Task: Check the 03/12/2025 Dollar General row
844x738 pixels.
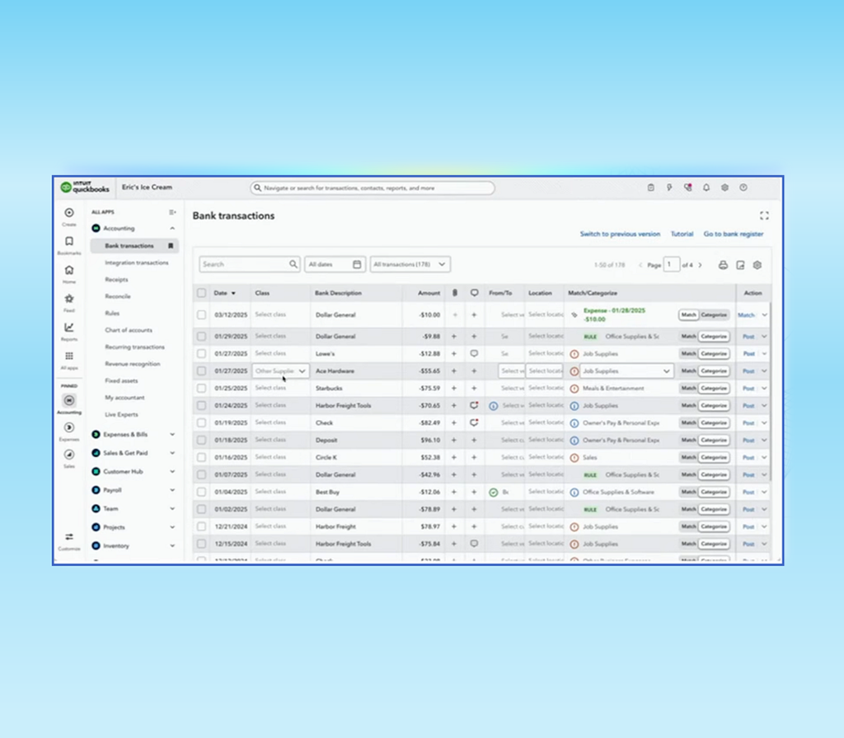Action: click(201, 315)
